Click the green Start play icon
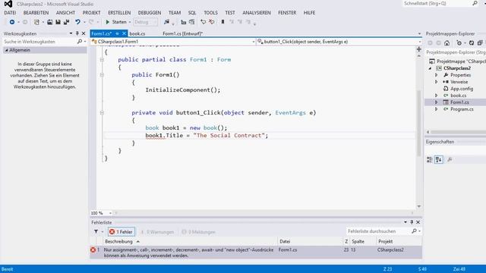This screenshot has width=486, height=273. (108, 22)
